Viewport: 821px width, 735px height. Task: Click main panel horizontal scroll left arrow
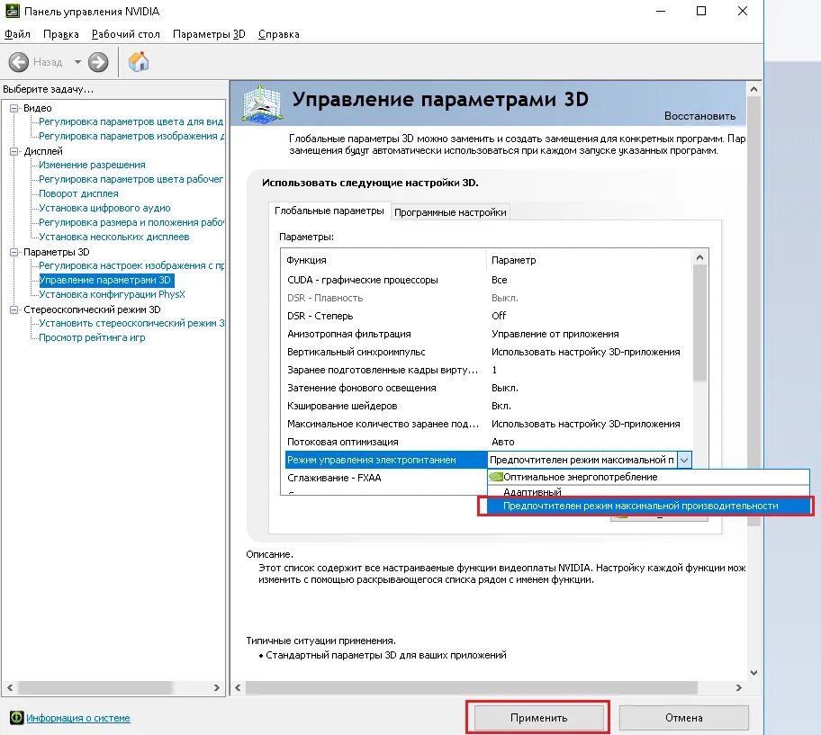click(239, 688)
